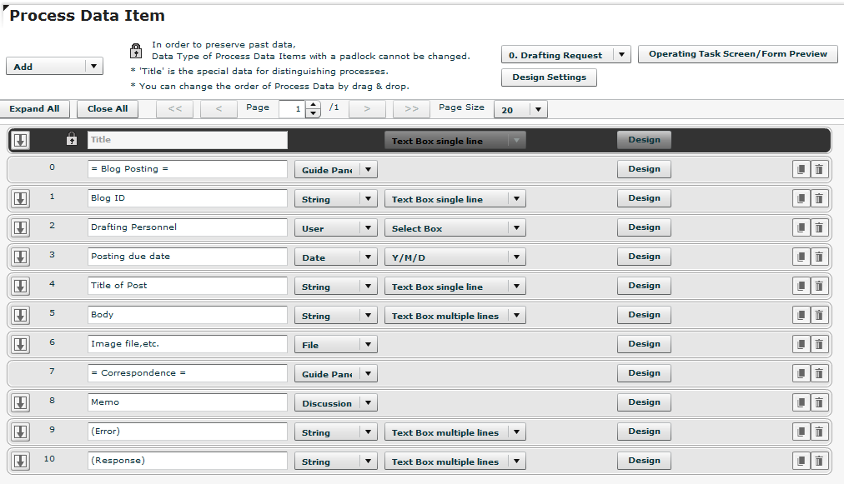Image resolution: width=844 pixels, height=484 pixels.
Task: Click the down-arrow icon in the Title header
Action: [x=20, y=139]
